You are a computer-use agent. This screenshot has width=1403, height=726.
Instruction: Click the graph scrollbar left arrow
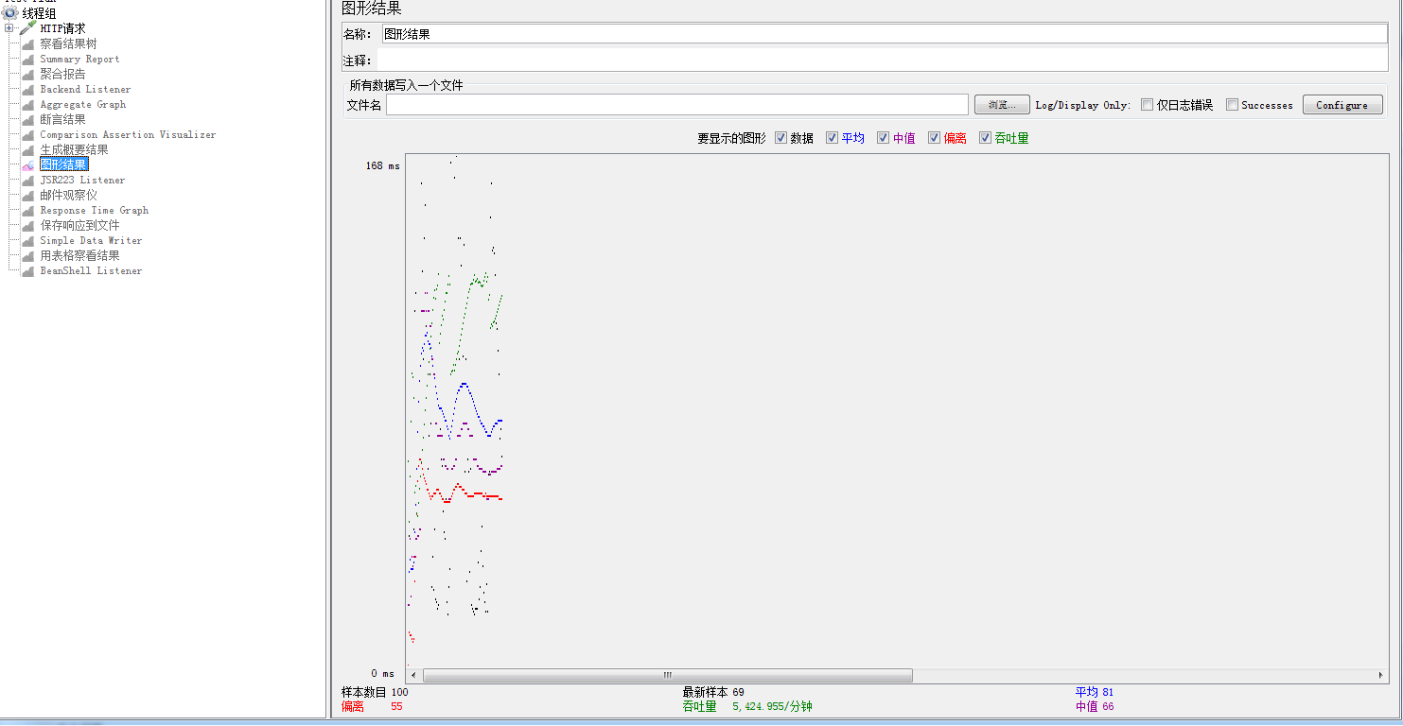413,676
